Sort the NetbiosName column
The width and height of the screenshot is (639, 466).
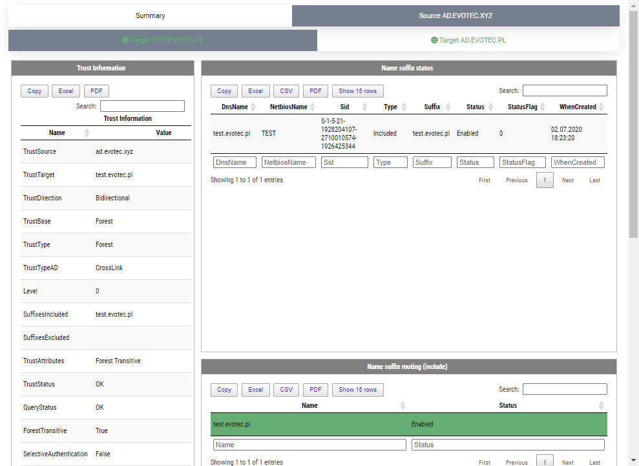[313, 107]
